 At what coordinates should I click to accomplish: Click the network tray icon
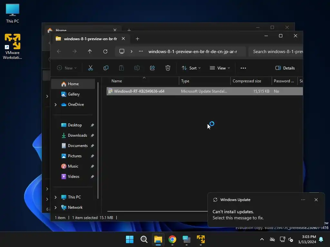pyautogui.click(x=282, y=239)
